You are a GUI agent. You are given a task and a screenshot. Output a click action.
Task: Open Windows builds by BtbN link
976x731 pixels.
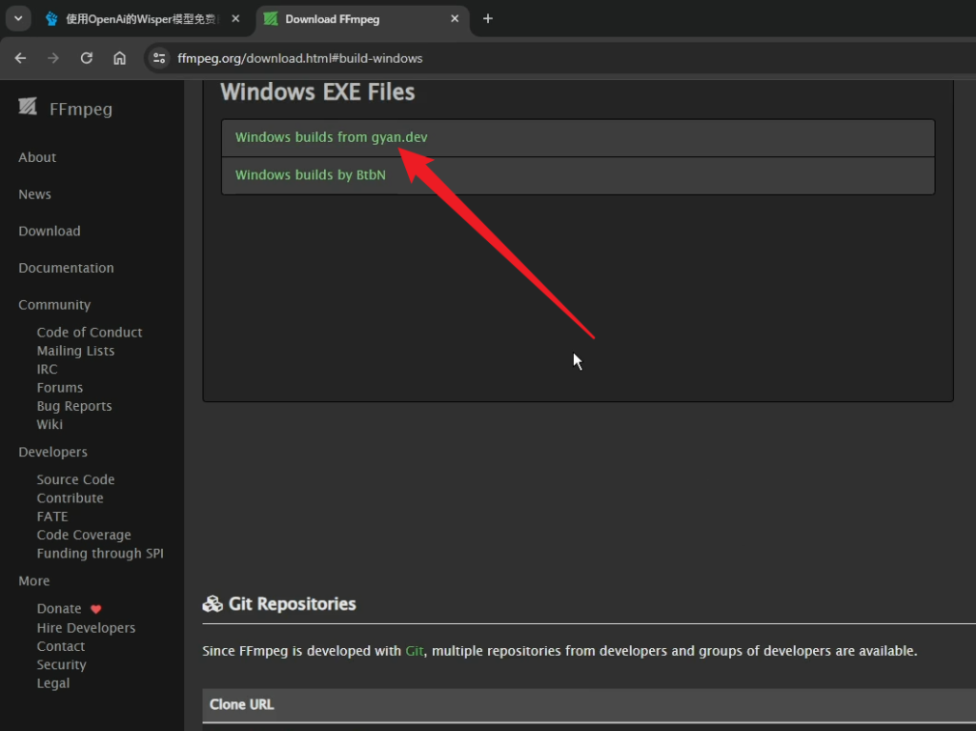[310, 175]
